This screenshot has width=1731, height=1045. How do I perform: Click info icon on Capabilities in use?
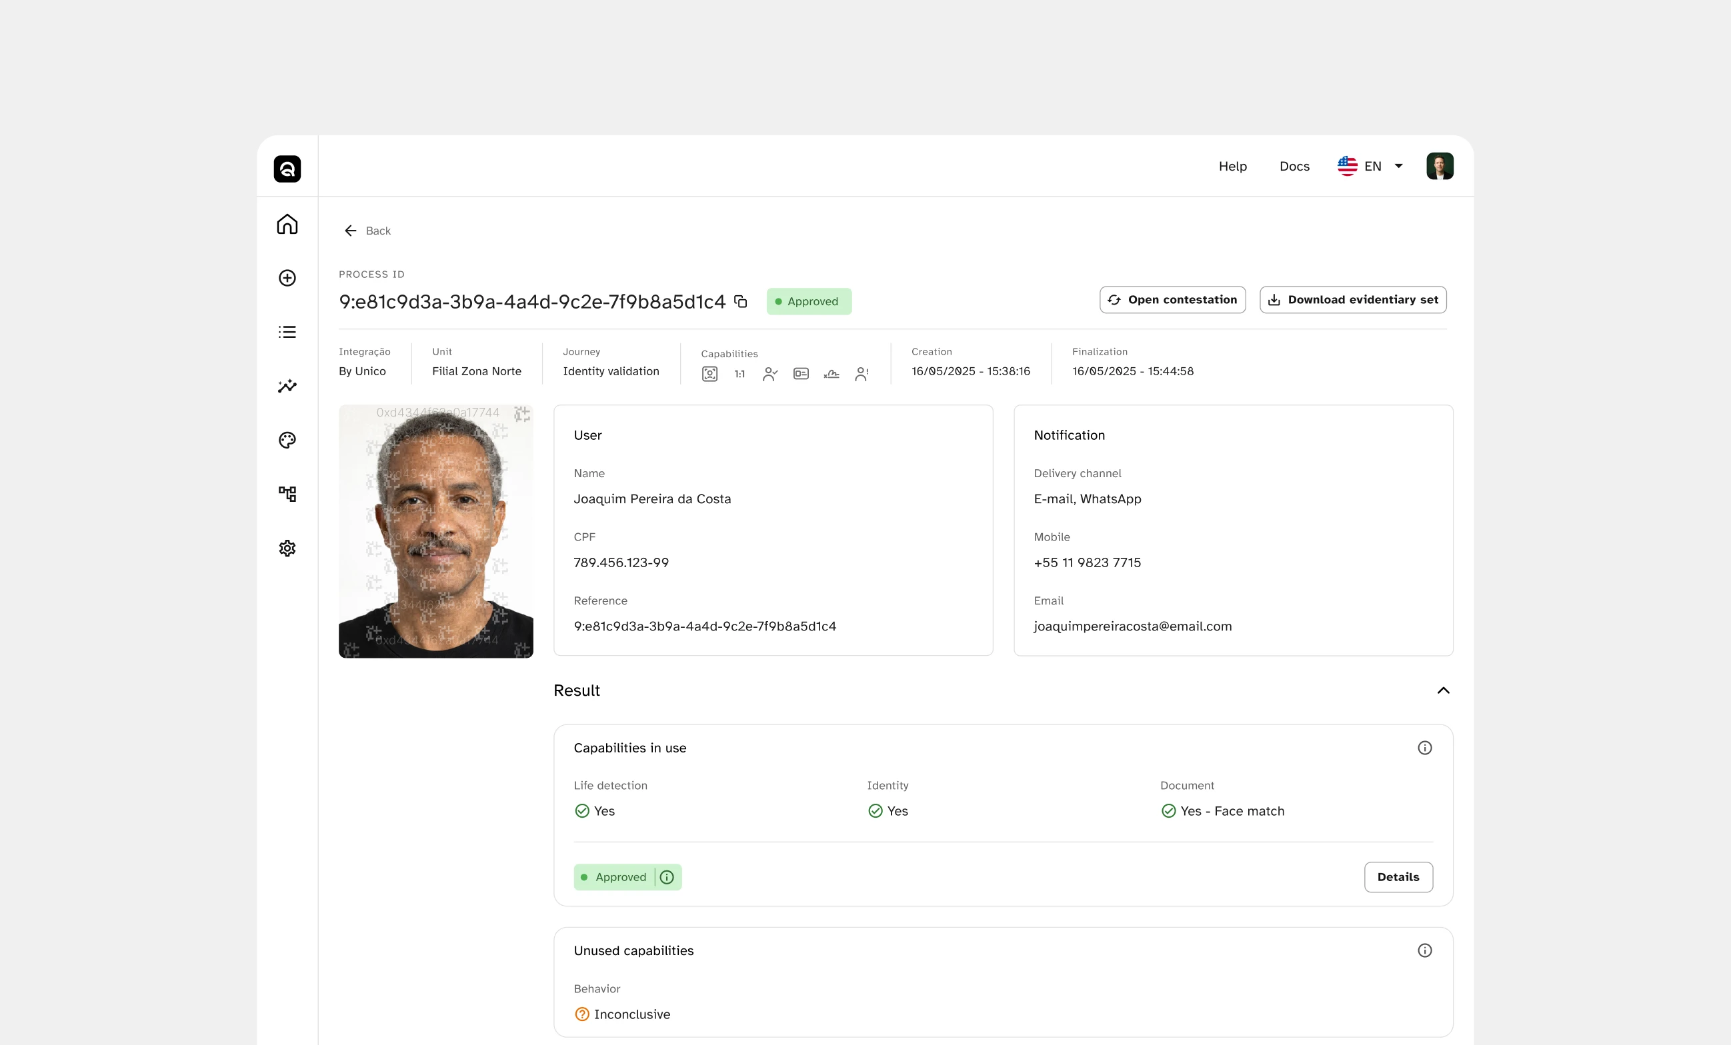[1424, 748]
